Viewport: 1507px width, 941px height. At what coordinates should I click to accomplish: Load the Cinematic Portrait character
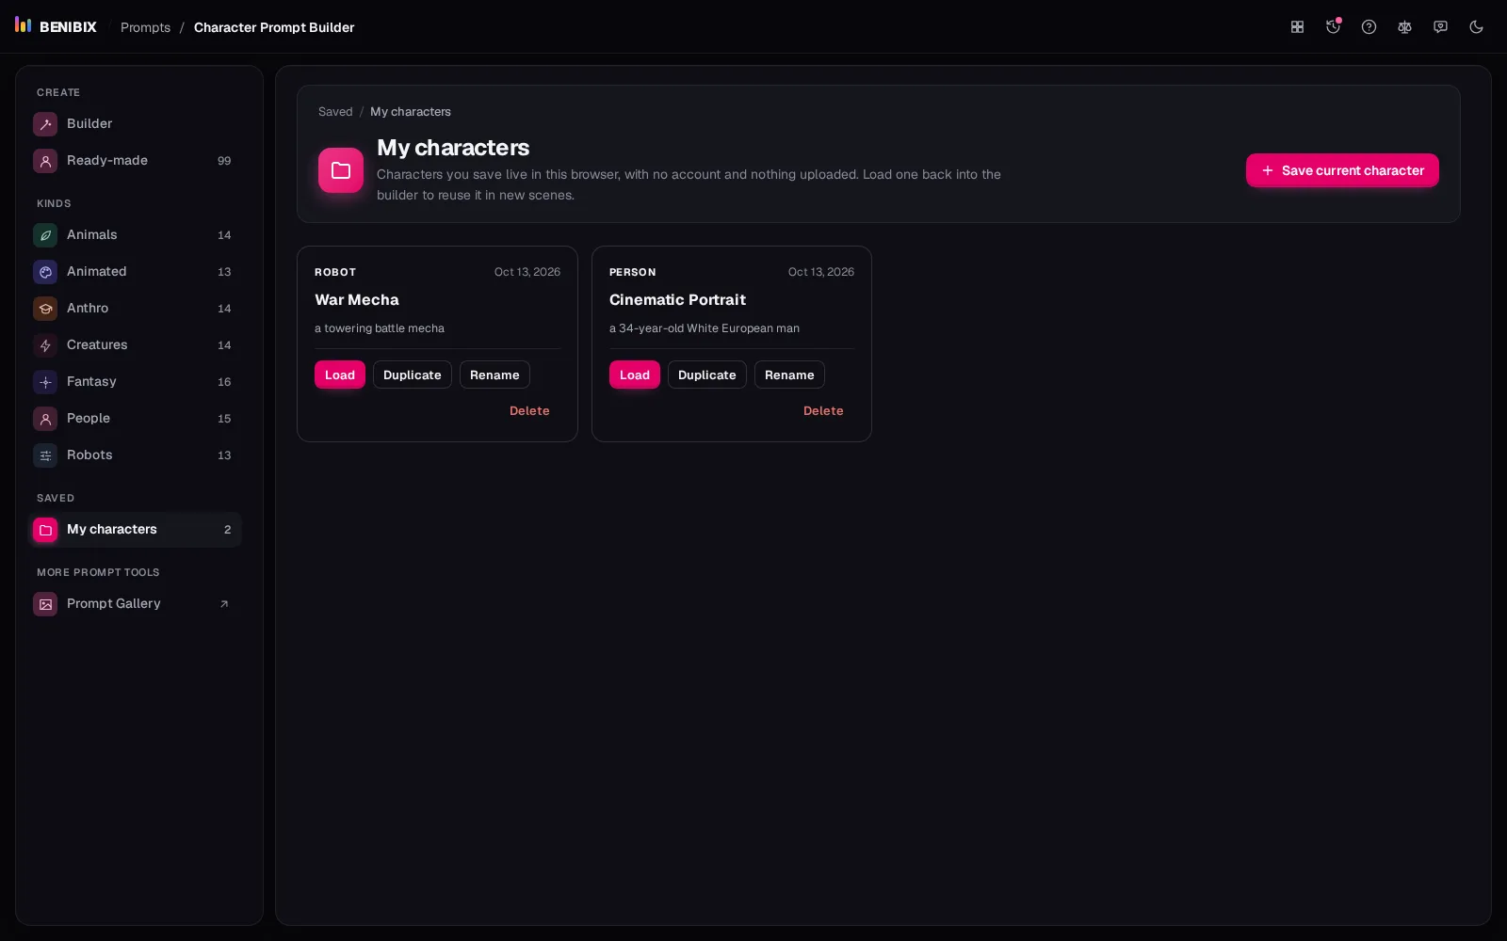[x=635, y=375]
